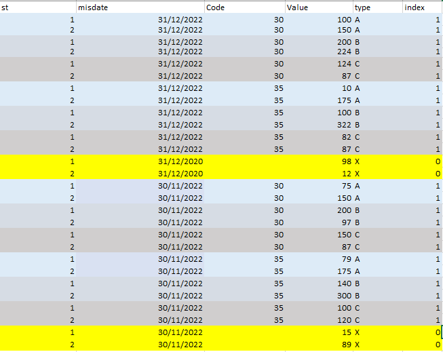
Task: Select the empty Code cell in the row valued 98
Action: point(245,161)
